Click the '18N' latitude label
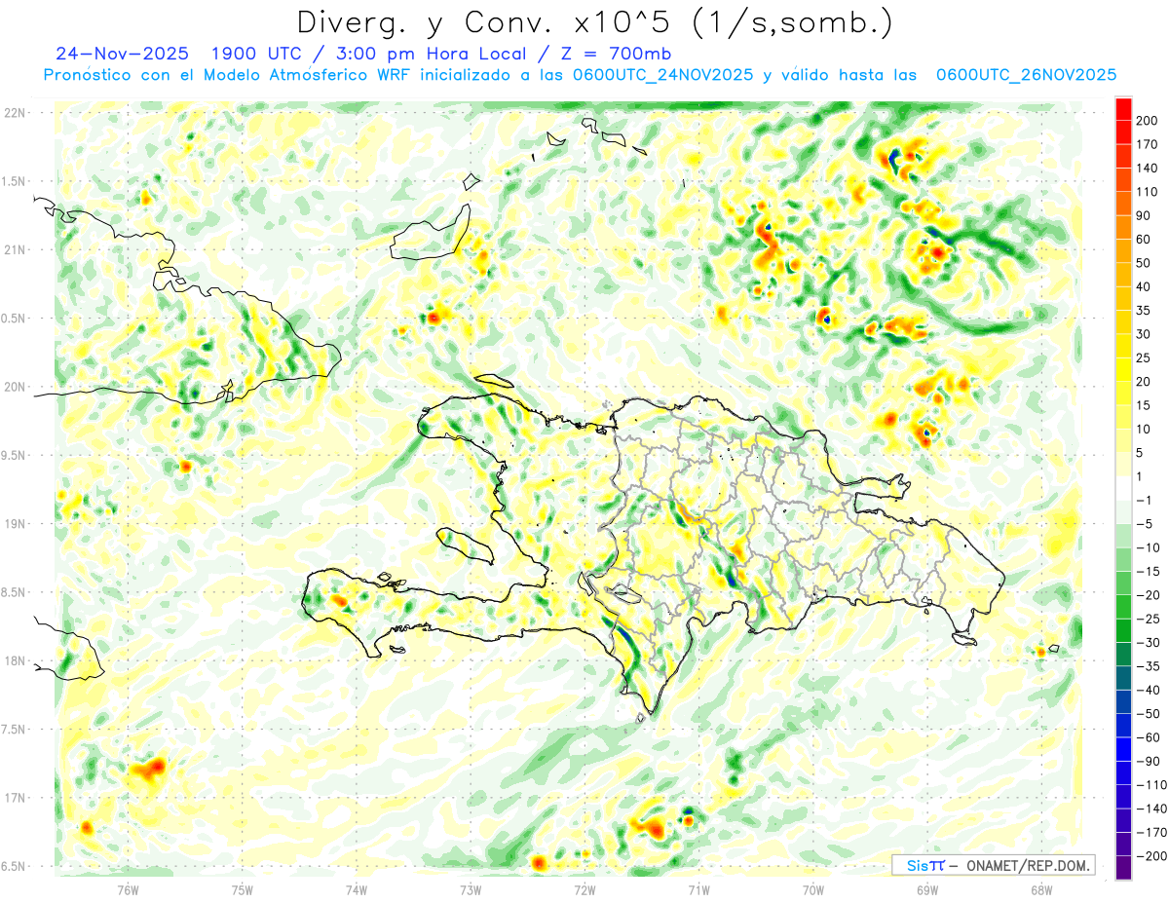The height and width of the screenshot is (903, 1169). coord(15,661)
